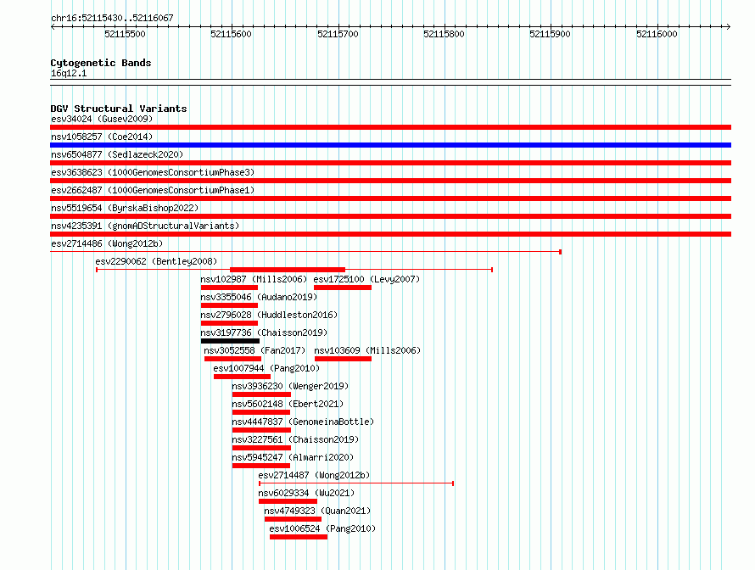Select the black bar of nsv3197736

[x=230, y=341]
